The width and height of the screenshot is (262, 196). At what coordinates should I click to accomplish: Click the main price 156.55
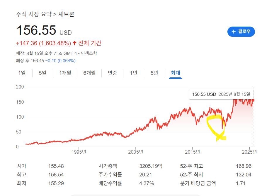36,30
